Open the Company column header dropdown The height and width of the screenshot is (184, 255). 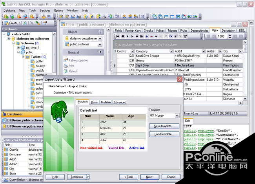(x=171, y=51)
